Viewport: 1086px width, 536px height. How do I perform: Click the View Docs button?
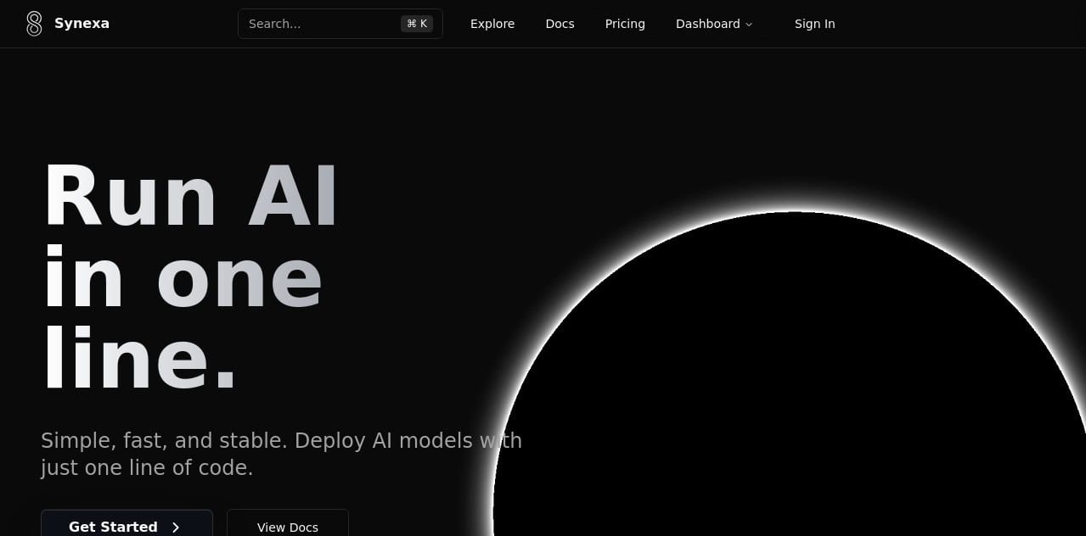click(287, 527)
